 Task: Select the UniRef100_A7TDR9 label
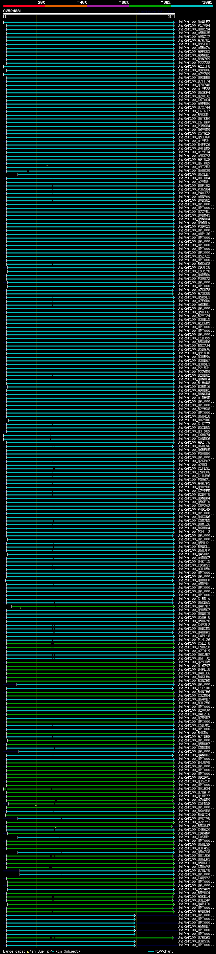point(193,736)
